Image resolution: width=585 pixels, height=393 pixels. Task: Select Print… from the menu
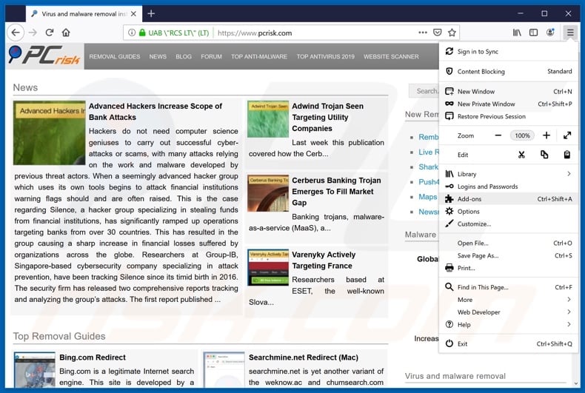(x=509, y=268)
